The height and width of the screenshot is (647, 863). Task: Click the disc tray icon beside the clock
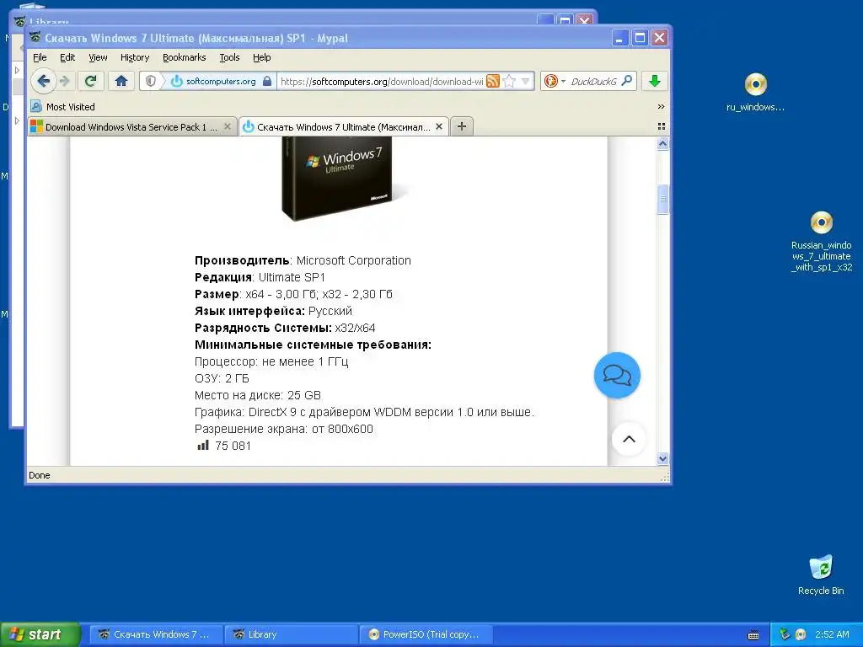(801, 634)
